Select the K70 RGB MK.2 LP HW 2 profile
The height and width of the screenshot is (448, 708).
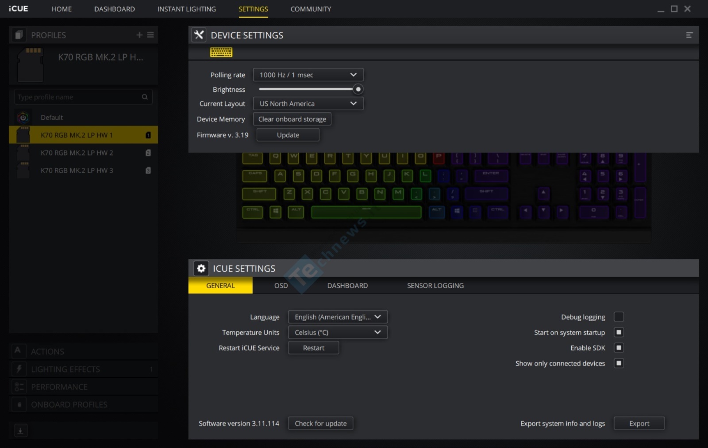pyautogui.click(x=83, y=153)
